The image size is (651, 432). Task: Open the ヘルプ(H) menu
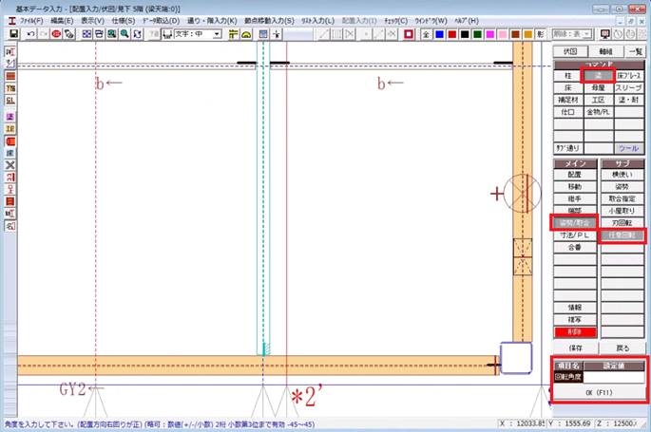tap(467, 20)
